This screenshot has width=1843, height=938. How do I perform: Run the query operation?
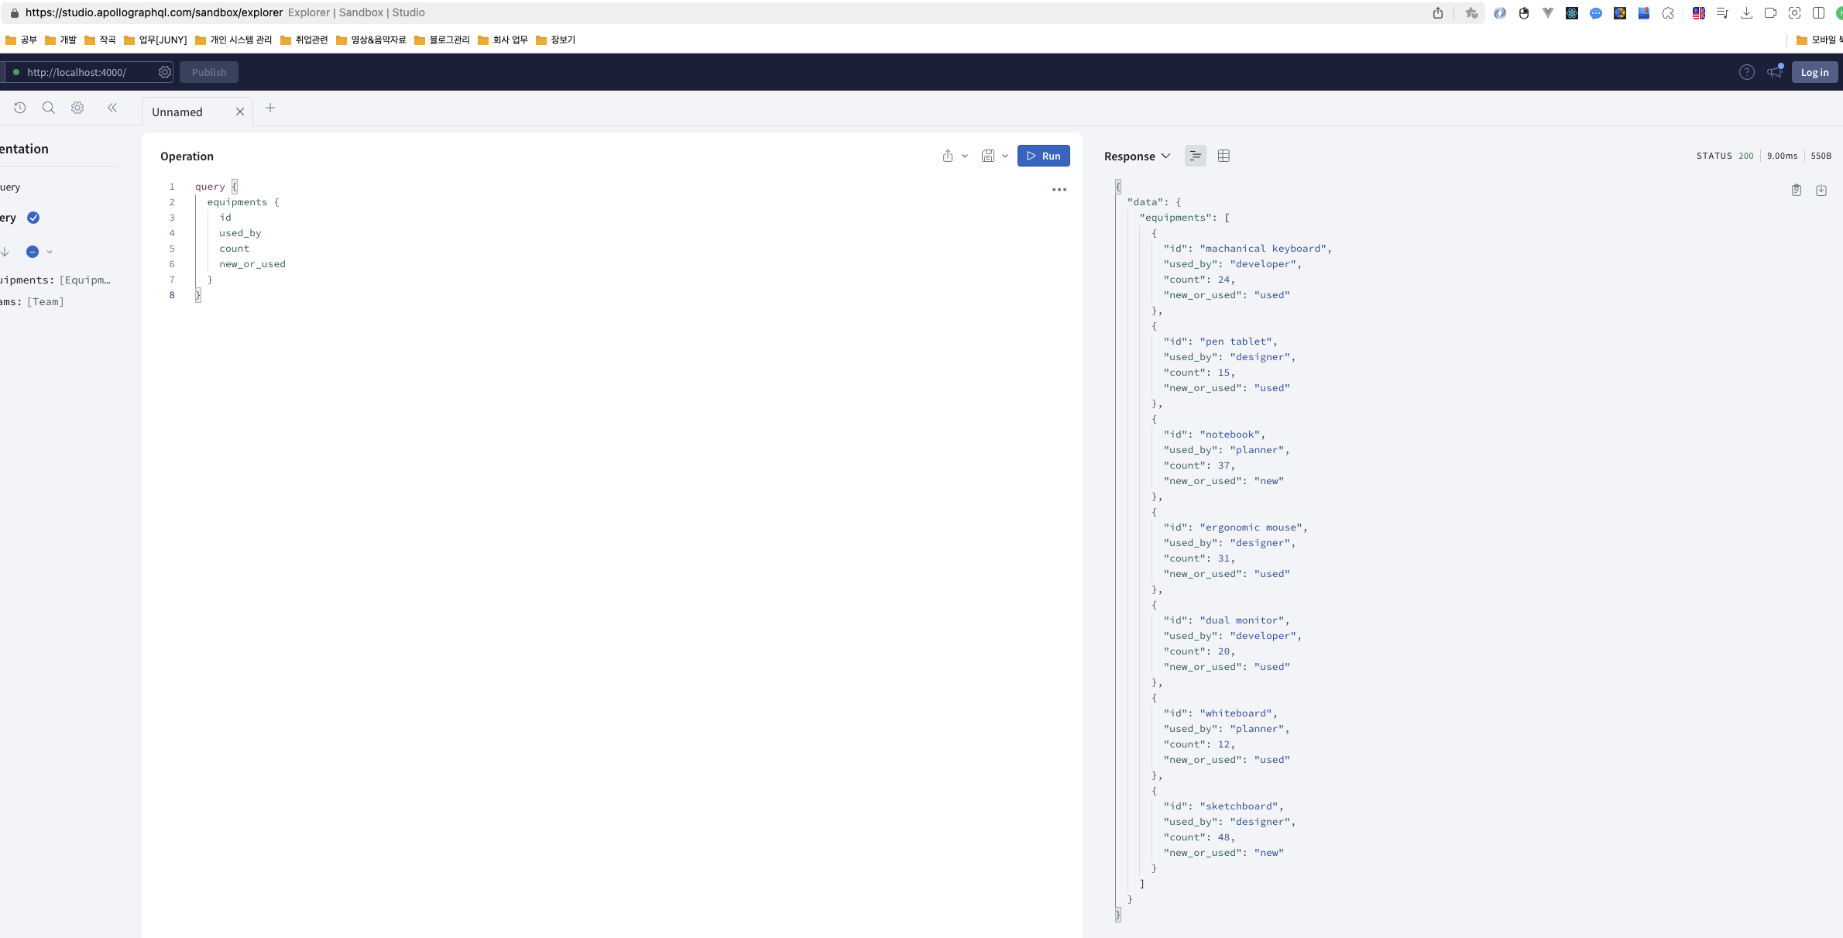1043,156
